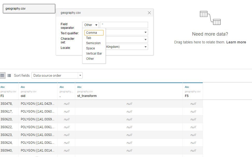Click the Abc type icon above st_transform

pos(79,87)
